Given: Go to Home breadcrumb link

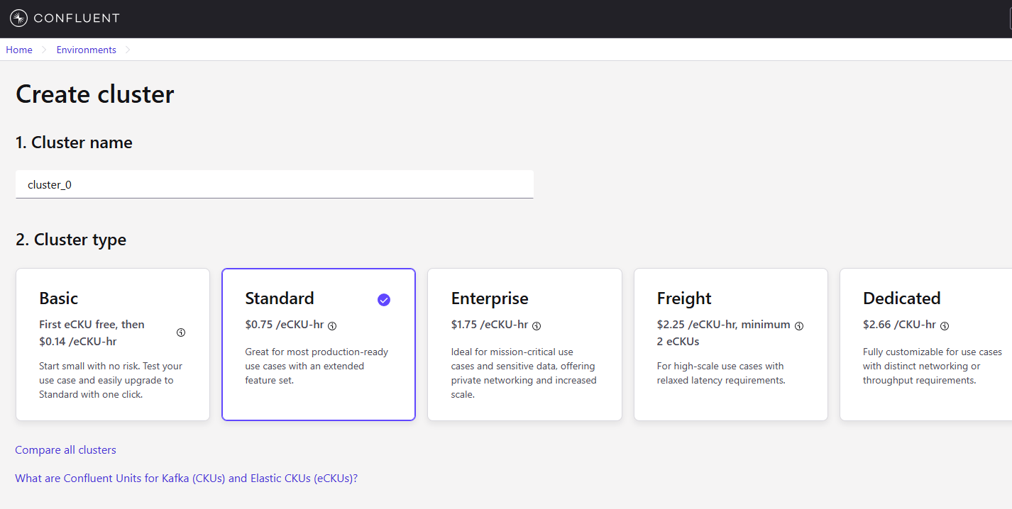Looking at the screenshot, I should click(19, 50).
